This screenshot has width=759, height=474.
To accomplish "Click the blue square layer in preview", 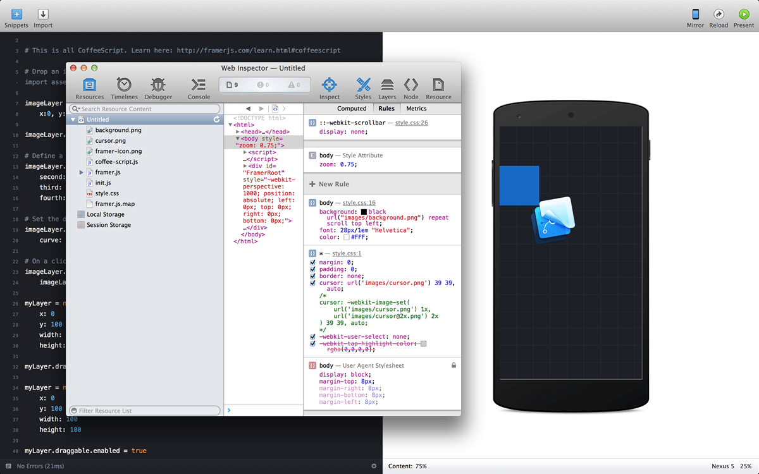I will [519, 185].
